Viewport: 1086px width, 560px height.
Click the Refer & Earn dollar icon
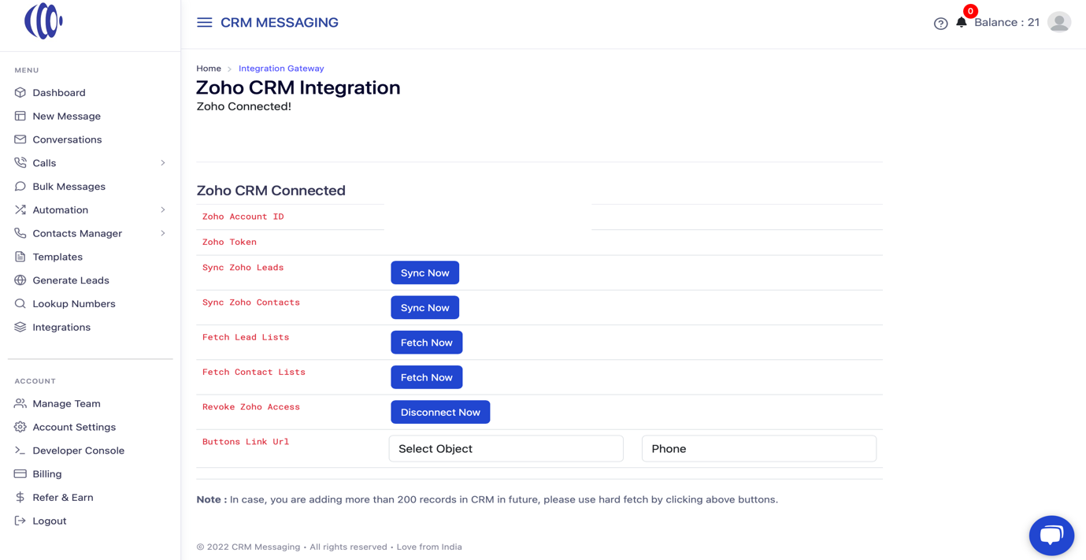click(20, 498)
